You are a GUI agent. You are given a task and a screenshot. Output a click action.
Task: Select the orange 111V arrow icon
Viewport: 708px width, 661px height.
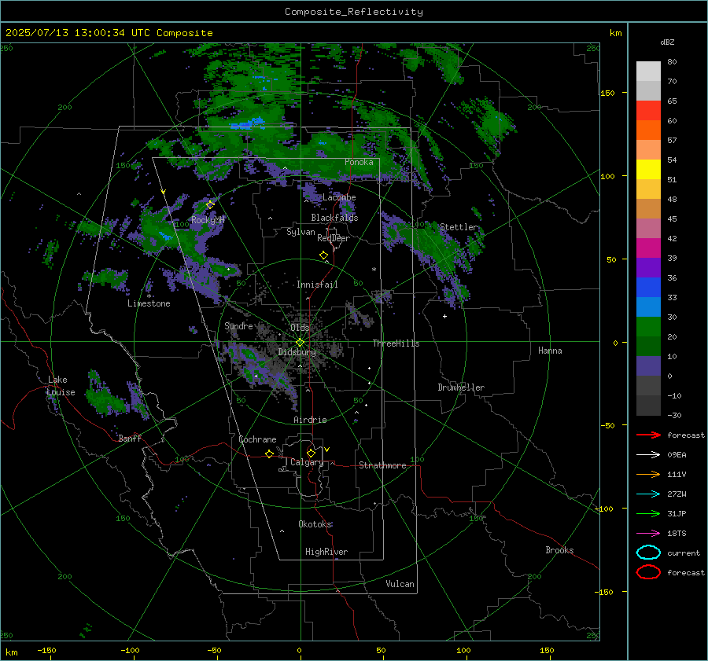tap(648, 474)
